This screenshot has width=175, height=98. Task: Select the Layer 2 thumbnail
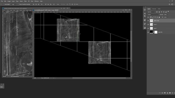(x=151, y=24)
